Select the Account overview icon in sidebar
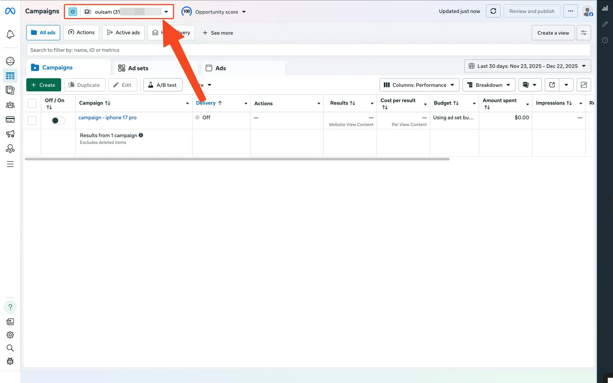The width and height of the screenshot is (613, 383). [x=10, y=61]
